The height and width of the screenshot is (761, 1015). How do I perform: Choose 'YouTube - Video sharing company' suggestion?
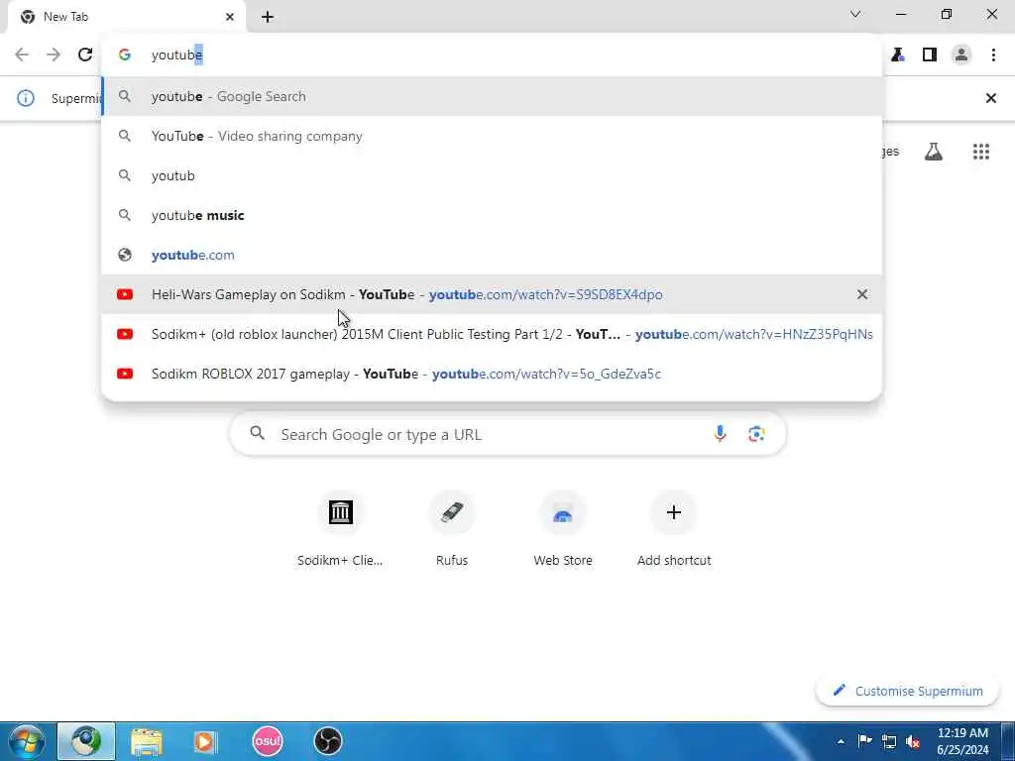click(492, 136)
